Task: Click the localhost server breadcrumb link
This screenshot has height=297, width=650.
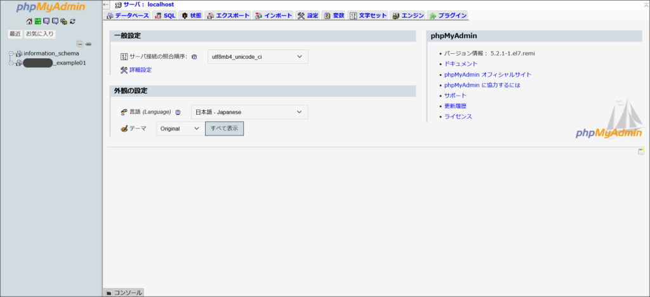Action: 149,4
